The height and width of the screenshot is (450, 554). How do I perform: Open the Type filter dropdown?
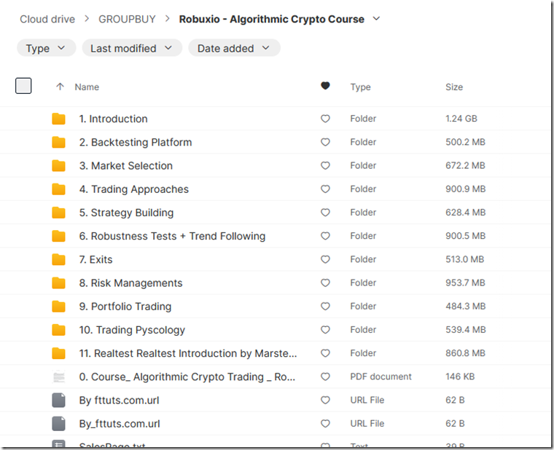pyautogui.click(x=46, y=48)
